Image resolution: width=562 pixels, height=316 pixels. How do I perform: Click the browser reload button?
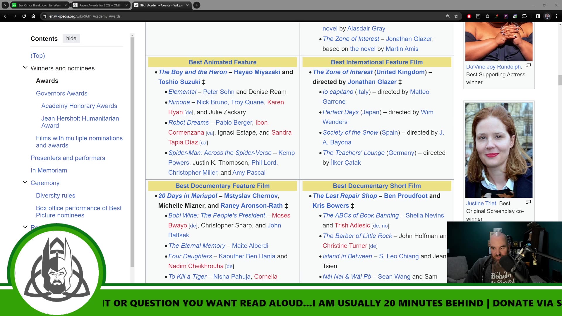[x=24, y=16]
